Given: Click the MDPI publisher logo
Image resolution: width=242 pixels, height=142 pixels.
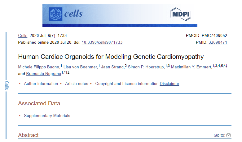Looking at the screenshot, I should [181, 14].
